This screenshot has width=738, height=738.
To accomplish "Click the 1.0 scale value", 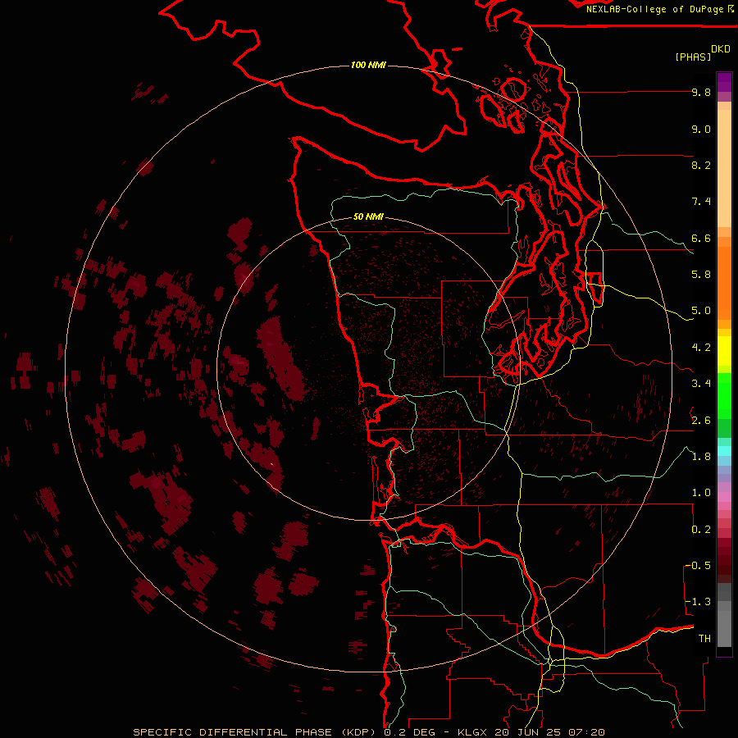I will (x=701, y=493).
